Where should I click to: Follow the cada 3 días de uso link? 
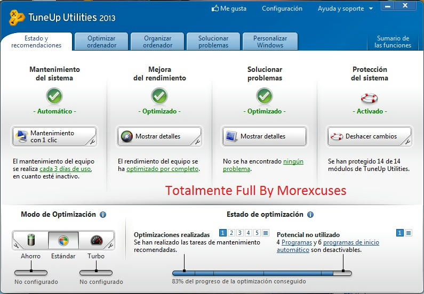[65, 169]
